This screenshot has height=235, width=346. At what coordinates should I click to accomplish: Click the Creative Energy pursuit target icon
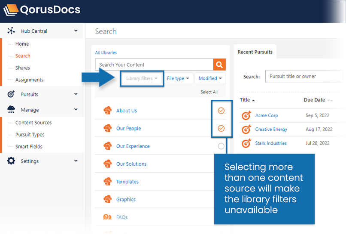246,129
